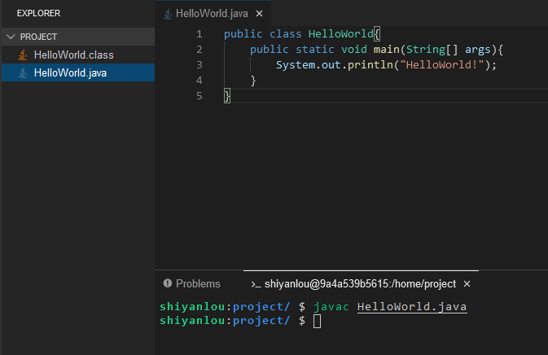Click the class name HelloWorld in line 1
Image resolution: width=548 pixels, height=355 pixels.
tap(340, 34)
